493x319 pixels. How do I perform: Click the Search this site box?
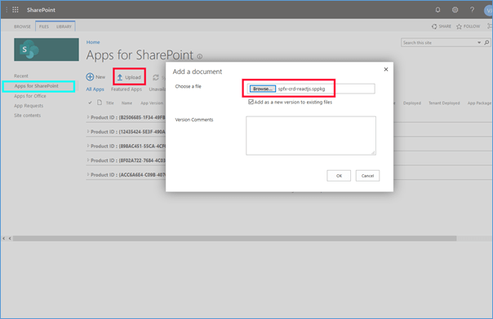point(438,42)
